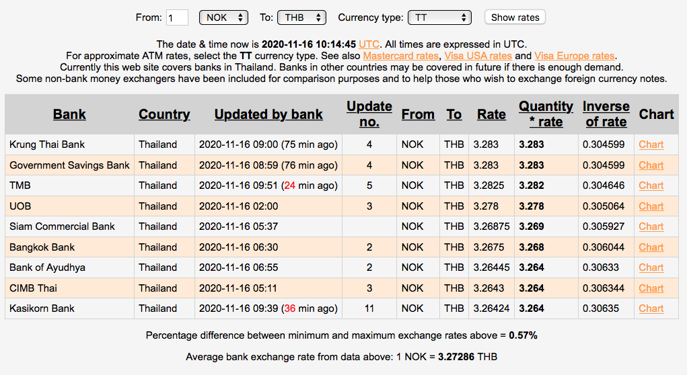The width and height of the screenshot is (687, 375).
Task: Click the Show rates button
Action: [515, 17]
